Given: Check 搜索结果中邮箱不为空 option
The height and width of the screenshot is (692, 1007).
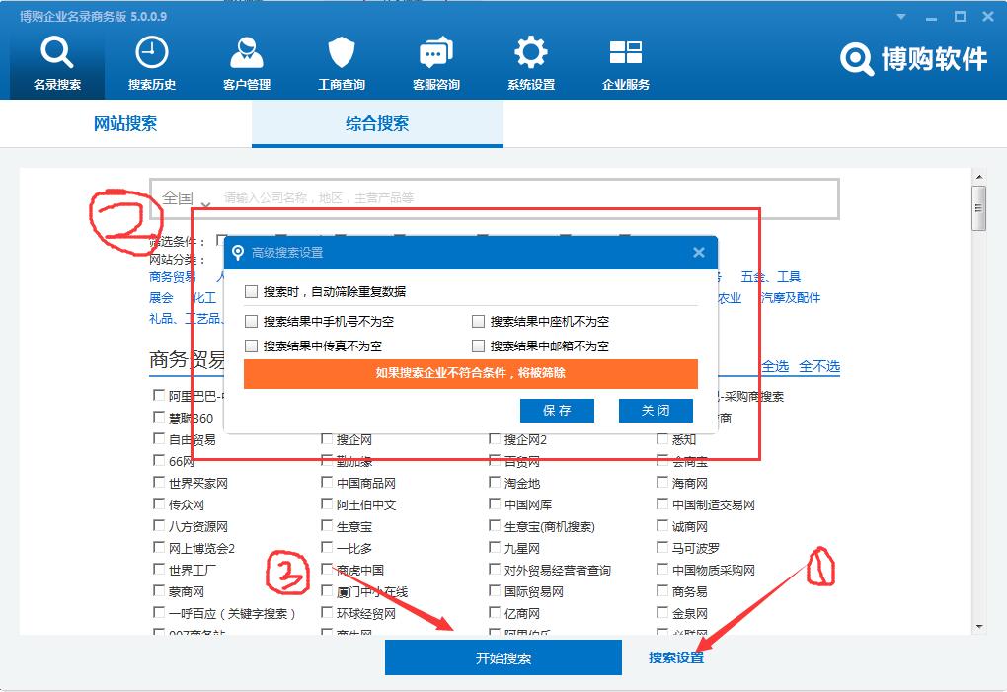Looking at the screenshot, I should point(476,345).
